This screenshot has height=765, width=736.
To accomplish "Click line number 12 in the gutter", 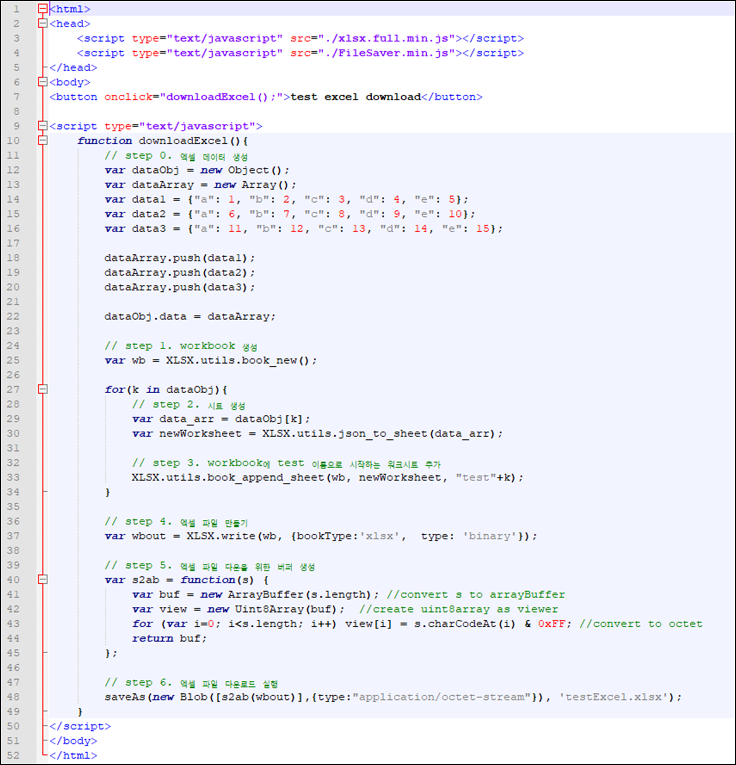I will [13, 170].
